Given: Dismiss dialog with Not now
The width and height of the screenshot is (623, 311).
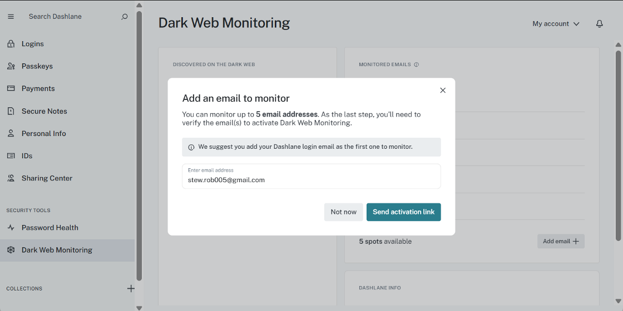Looking at the screenshot, I should click(x=343, y=212).
